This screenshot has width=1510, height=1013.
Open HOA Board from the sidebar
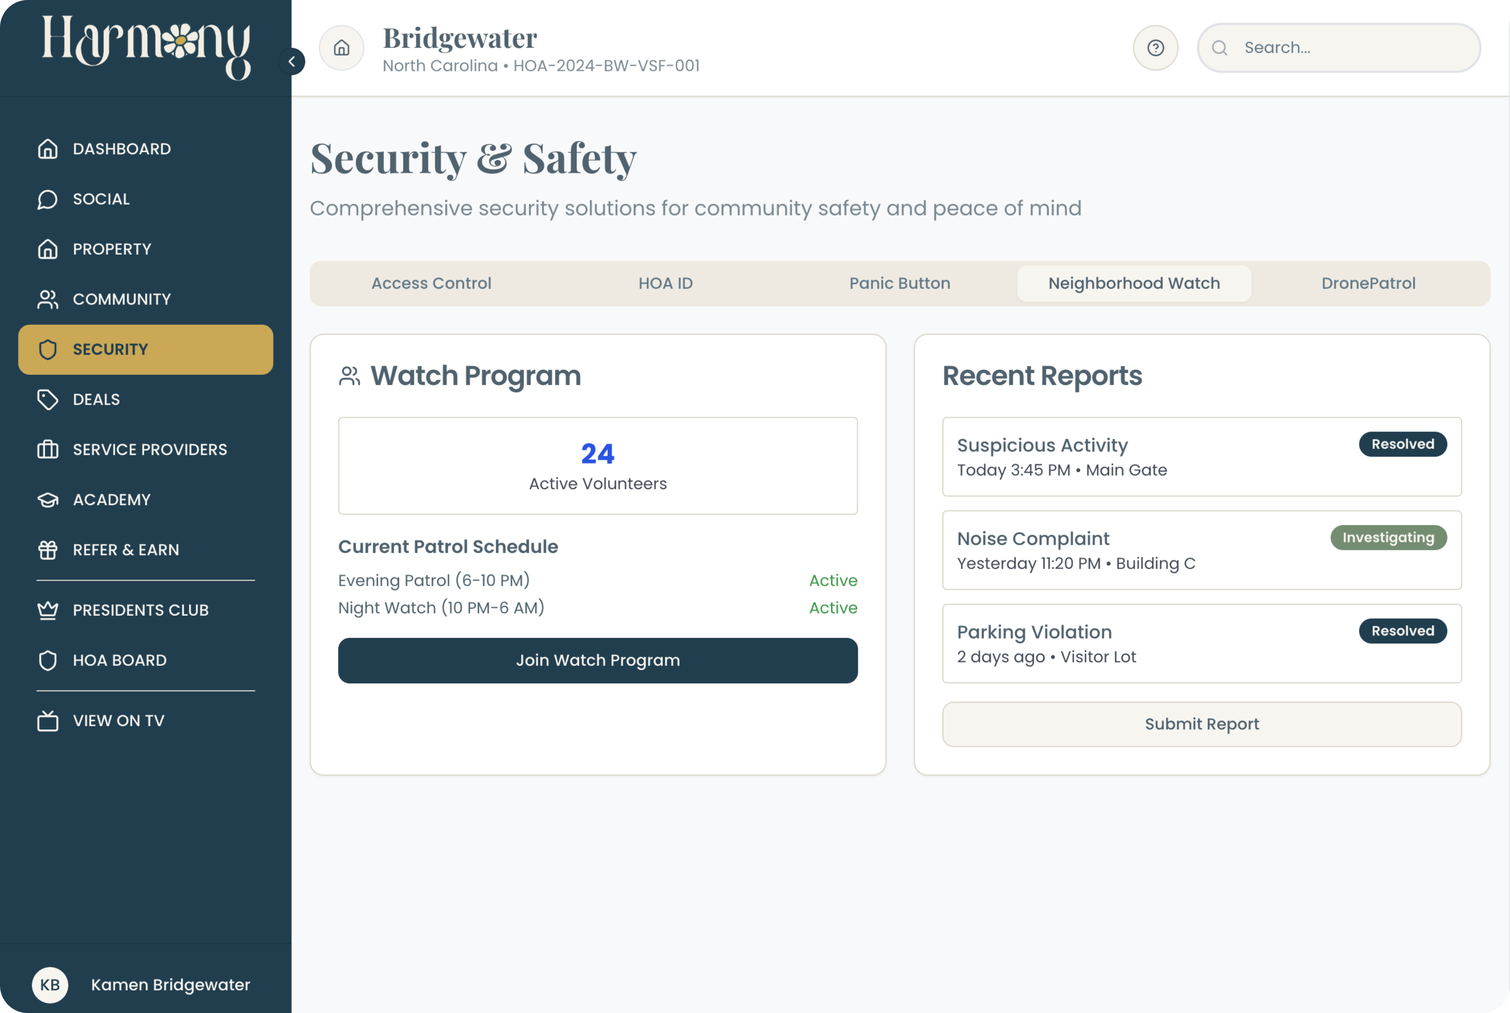click(x=119, y=660)
